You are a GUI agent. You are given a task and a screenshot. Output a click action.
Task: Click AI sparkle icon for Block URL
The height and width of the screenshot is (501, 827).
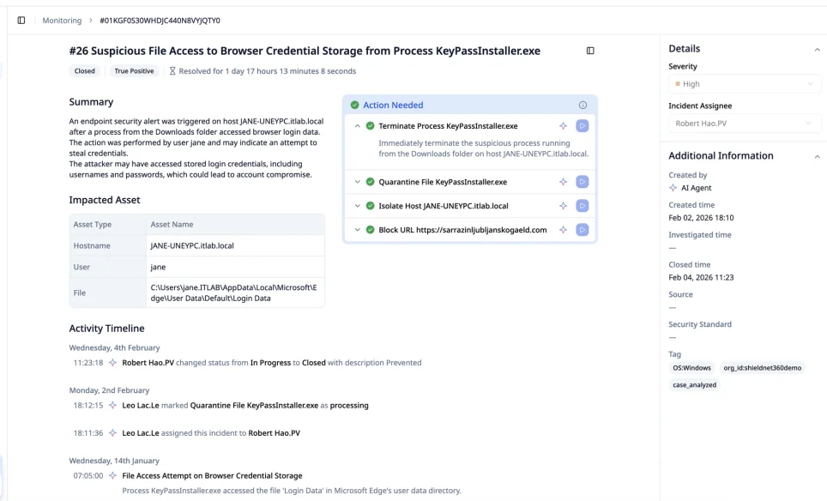pyautogui.click(x=564, y=230)
